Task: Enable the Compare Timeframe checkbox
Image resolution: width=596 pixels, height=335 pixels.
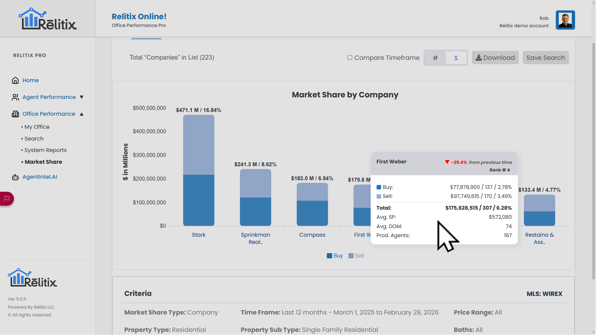Action: click(x=350, y=57)
